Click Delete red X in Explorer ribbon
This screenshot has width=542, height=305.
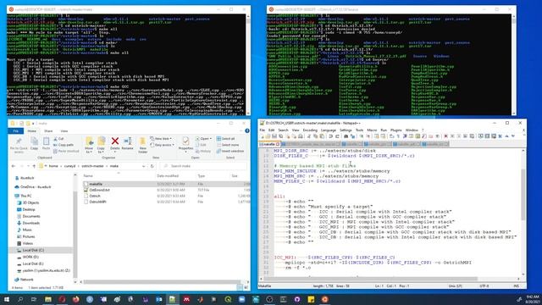point(115,141)
